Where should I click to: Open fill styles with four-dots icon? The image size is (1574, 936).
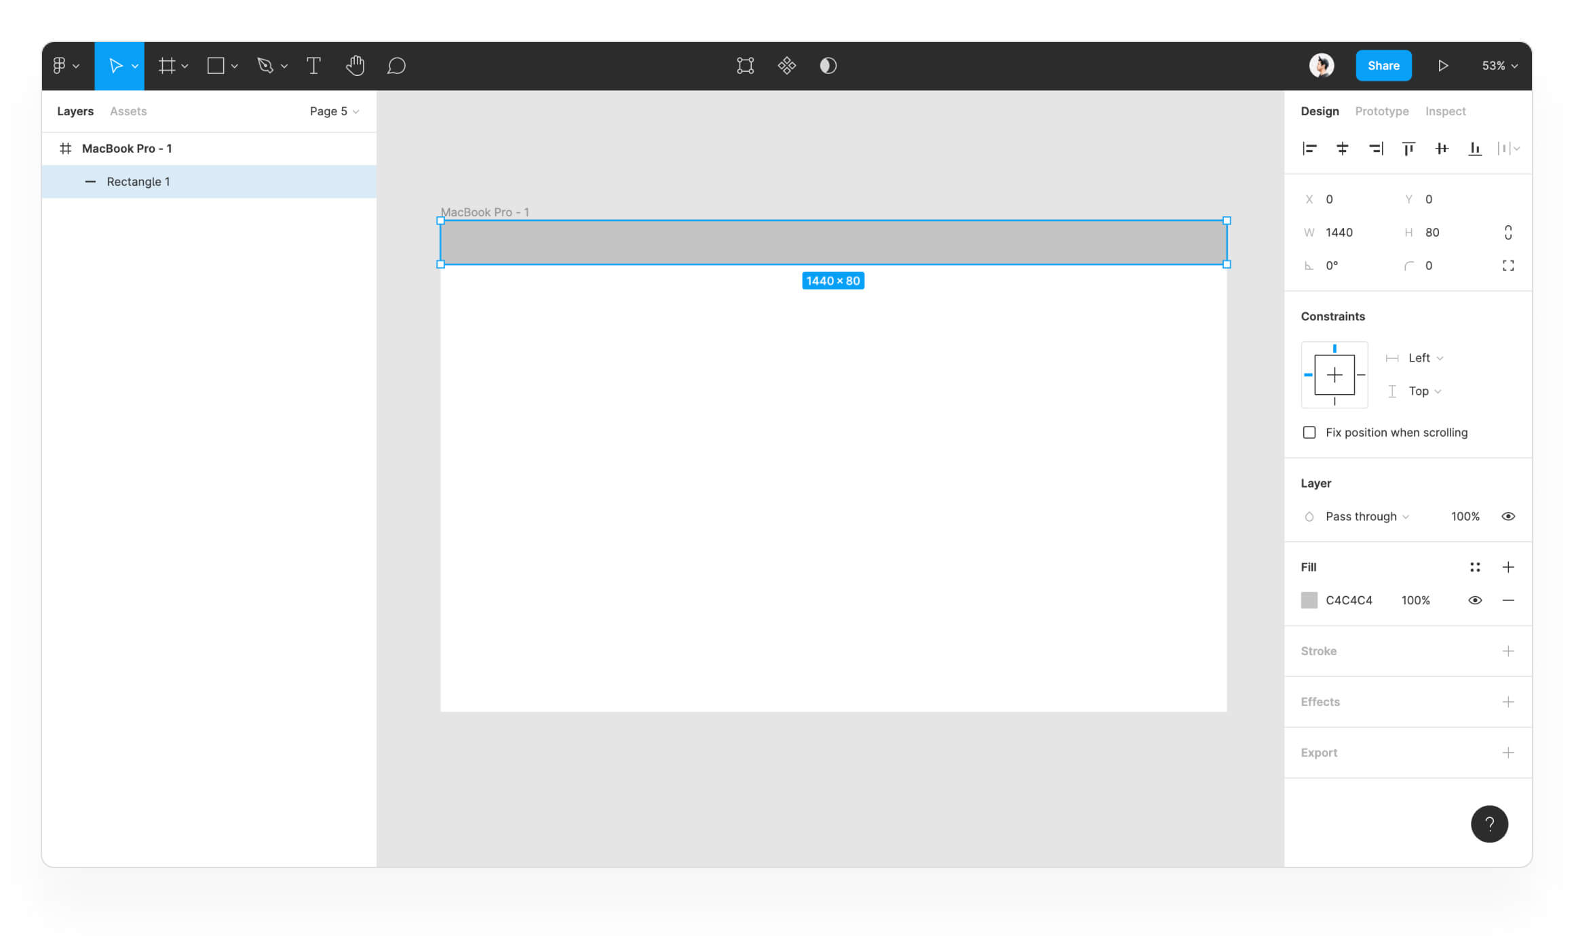1475,567
